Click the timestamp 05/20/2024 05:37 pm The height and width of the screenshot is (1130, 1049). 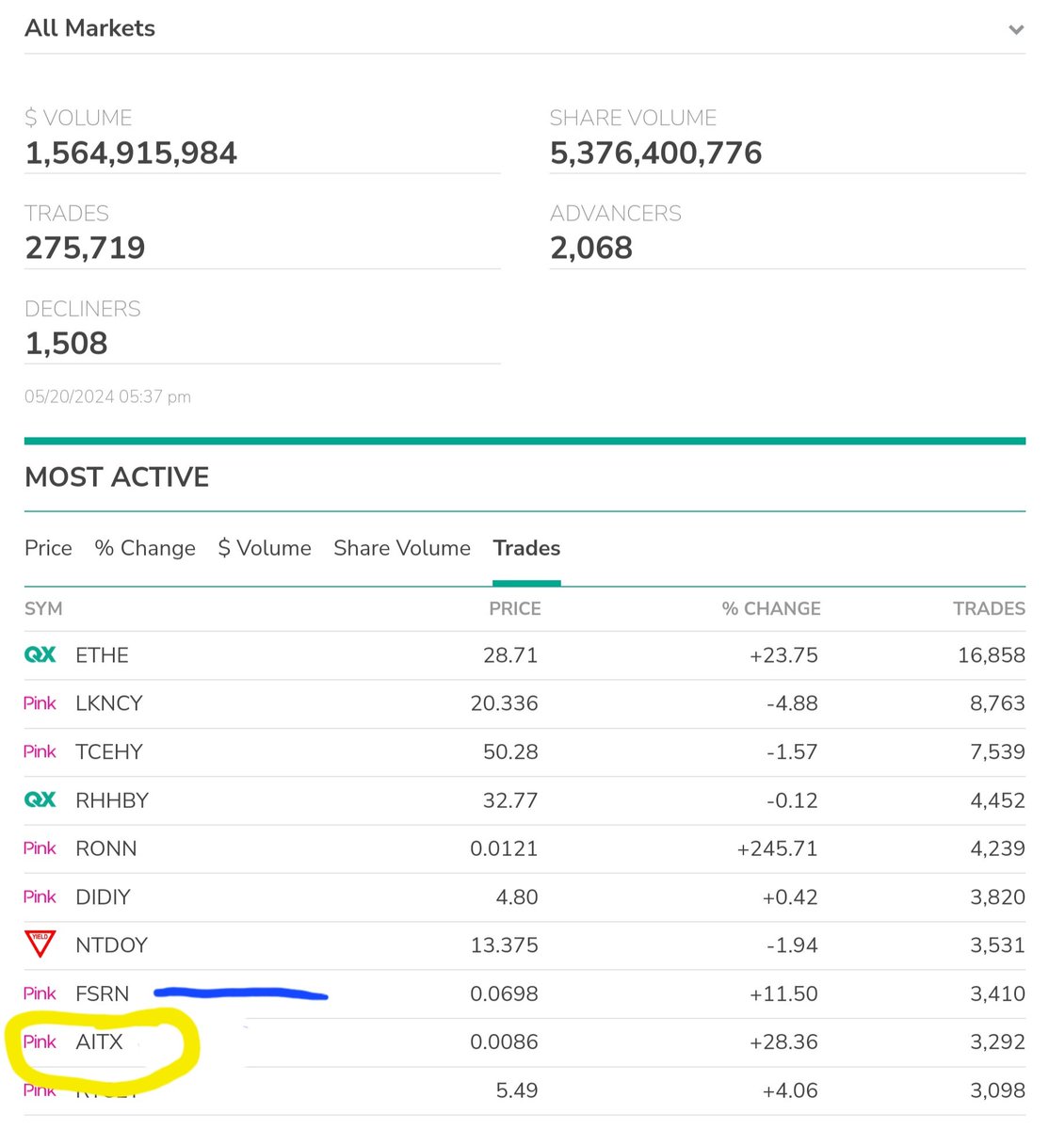(107, 396)
